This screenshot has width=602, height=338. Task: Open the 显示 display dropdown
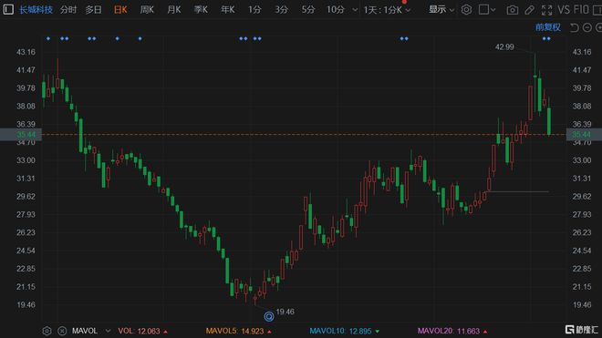[441, 10]
